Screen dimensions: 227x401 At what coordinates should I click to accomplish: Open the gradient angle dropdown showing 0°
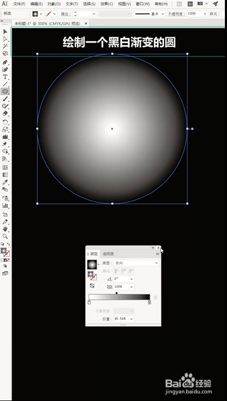coord(132,279)
